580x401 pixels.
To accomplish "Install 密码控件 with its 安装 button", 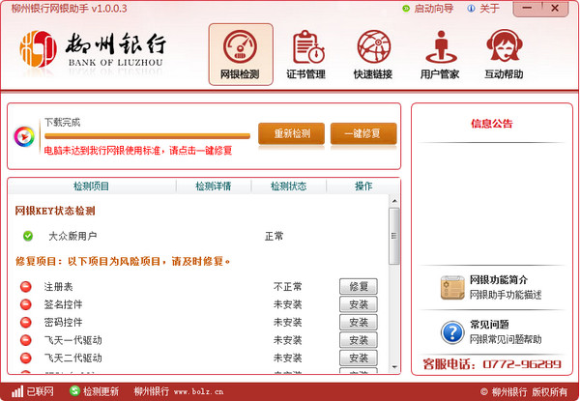I will click(x=359, y=322).
